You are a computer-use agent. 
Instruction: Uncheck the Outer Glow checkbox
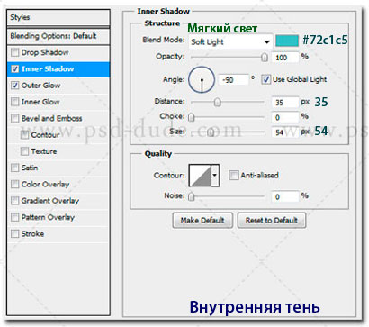14,86
